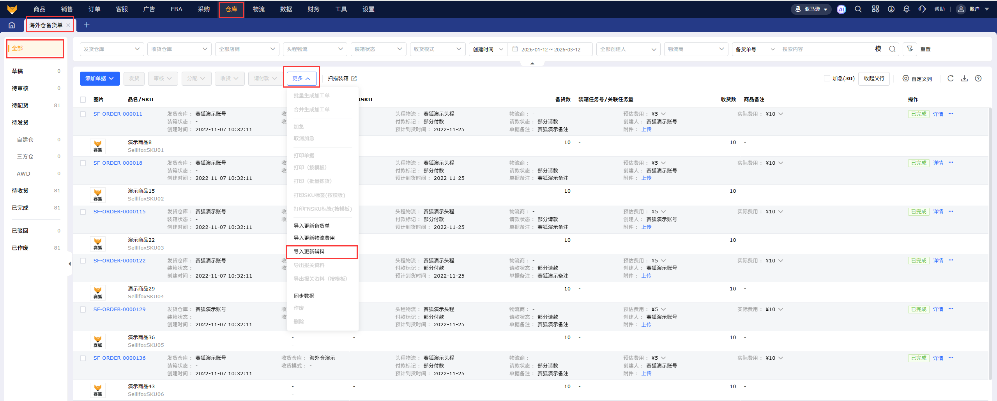Select the SF-ORDER-000018 row checkbox
The height and width of the screenshot is (401, 997).
click(x=83, y=163)
